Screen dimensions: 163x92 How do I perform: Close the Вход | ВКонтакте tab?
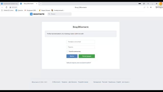37,4
